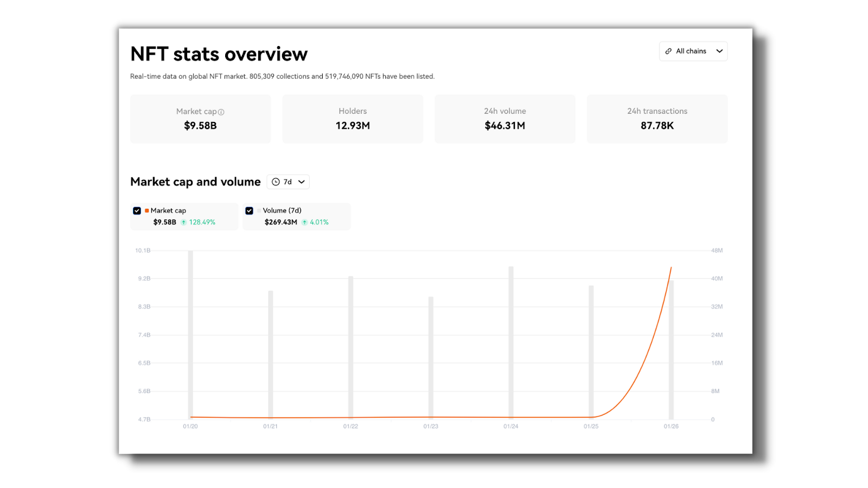Click the orange Market cap legend square
Image resolution: width=868 pixels, height=488 pixels.
(x=146, y=210)
